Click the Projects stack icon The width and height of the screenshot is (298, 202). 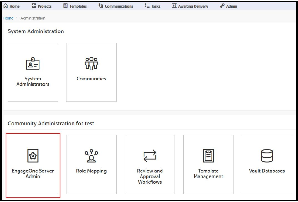(34, 6)
